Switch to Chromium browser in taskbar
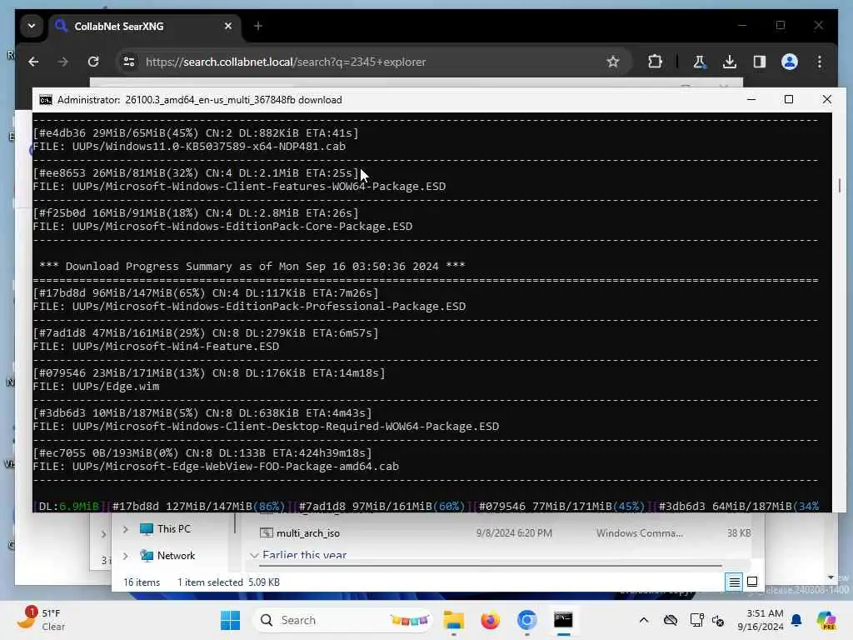 [526, 620]
